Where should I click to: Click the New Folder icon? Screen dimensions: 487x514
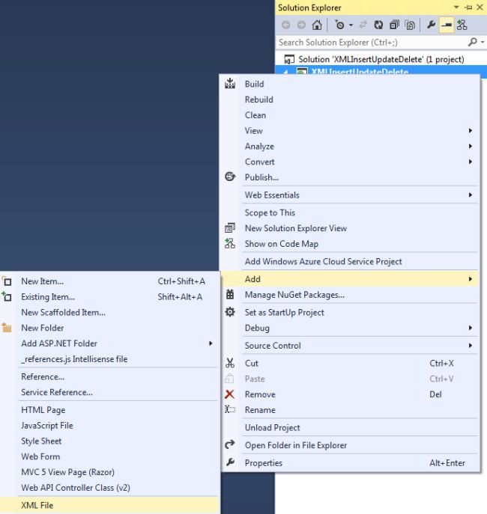[x=7, y=328]
